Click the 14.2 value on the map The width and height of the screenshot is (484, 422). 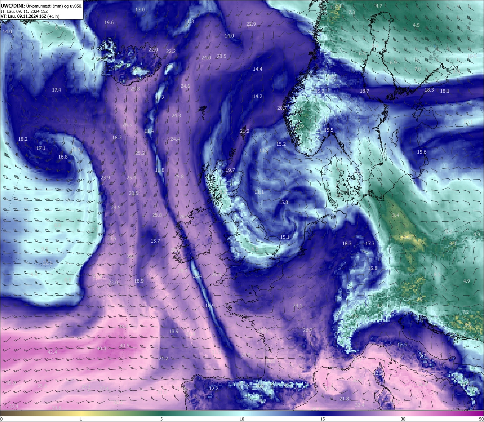tap(258, 96)
